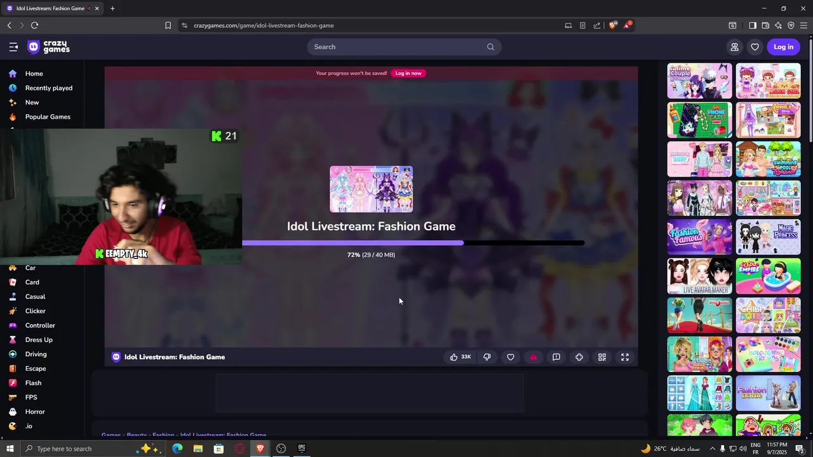Select the .io category
The width and height of the screenshot is (813, 457).
click(x=29, y=427)
